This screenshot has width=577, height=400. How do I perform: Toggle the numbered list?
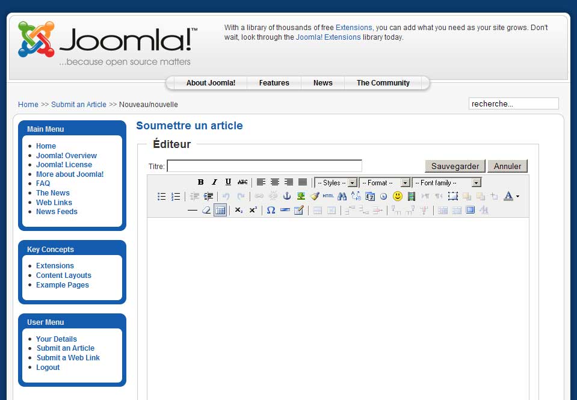(176, 196)
